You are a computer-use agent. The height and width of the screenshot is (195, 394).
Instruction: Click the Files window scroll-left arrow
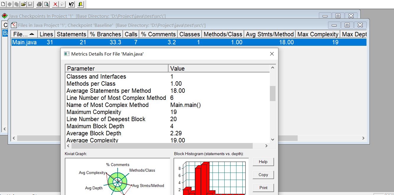pos(14,138)
